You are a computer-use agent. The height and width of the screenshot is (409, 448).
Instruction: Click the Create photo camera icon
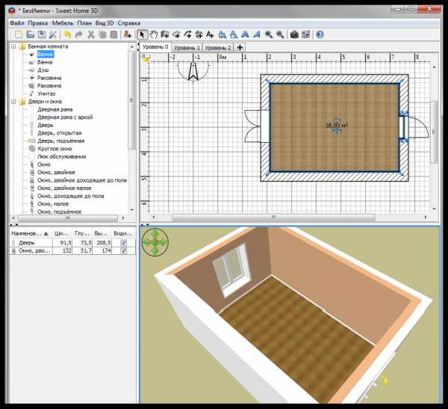tap(294, 34)
